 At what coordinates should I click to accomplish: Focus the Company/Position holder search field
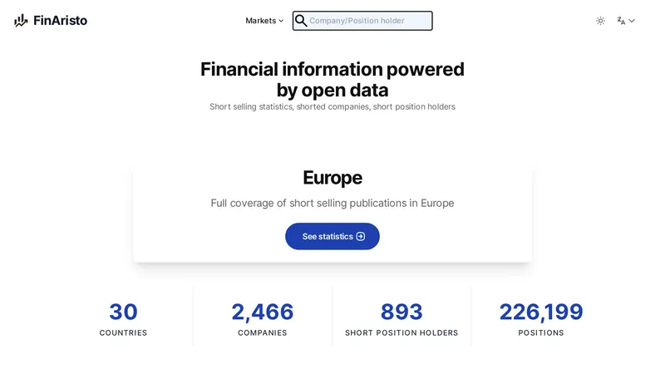coord(362,21)
